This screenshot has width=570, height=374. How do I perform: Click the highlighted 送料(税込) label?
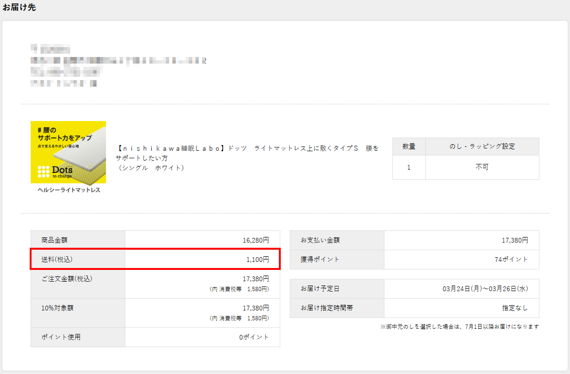[x=57, y=260]
